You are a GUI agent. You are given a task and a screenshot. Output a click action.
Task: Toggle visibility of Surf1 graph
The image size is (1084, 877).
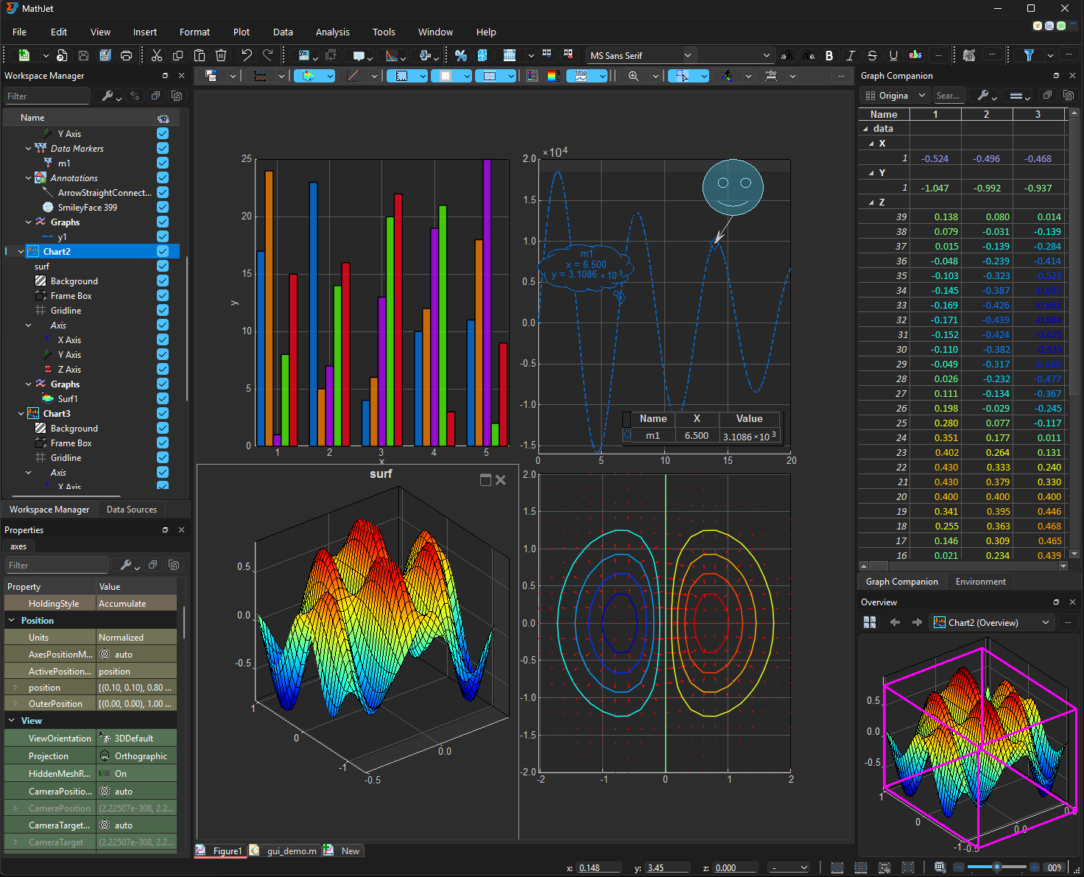pos(163,398)
